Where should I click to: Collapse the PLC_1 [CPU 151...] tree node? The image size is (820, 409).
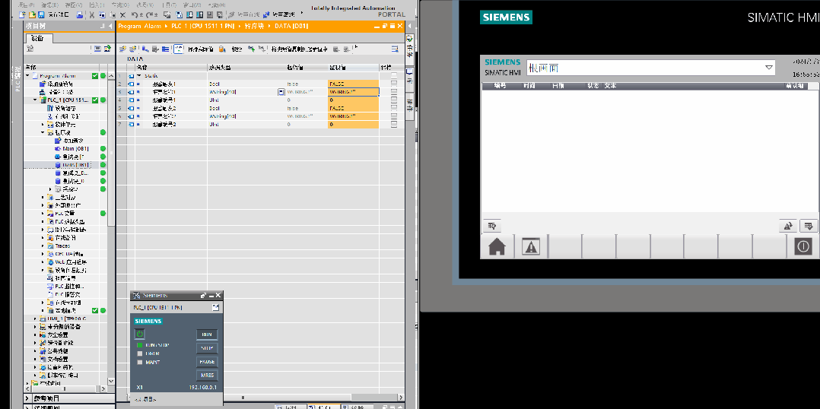[x=36, y=100]
